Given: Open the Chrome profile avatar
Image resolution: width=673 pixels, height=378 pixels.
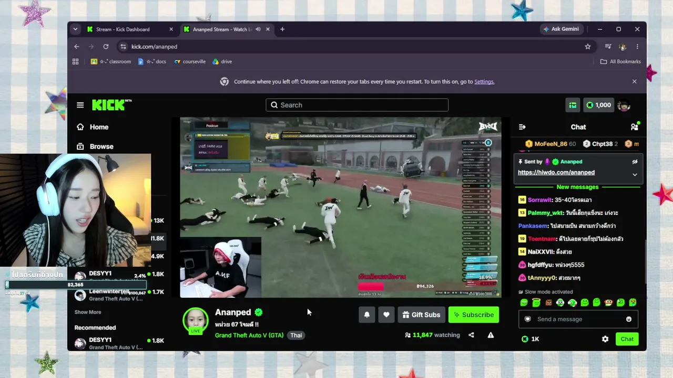Looking at the screenshot, I should 623,47.
